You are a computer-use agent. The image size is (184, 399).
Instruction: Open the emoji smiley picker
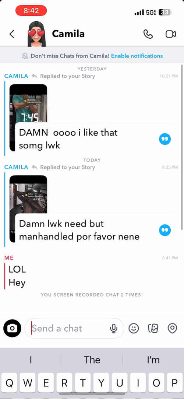pyautogui.click(x=134, y=328)
